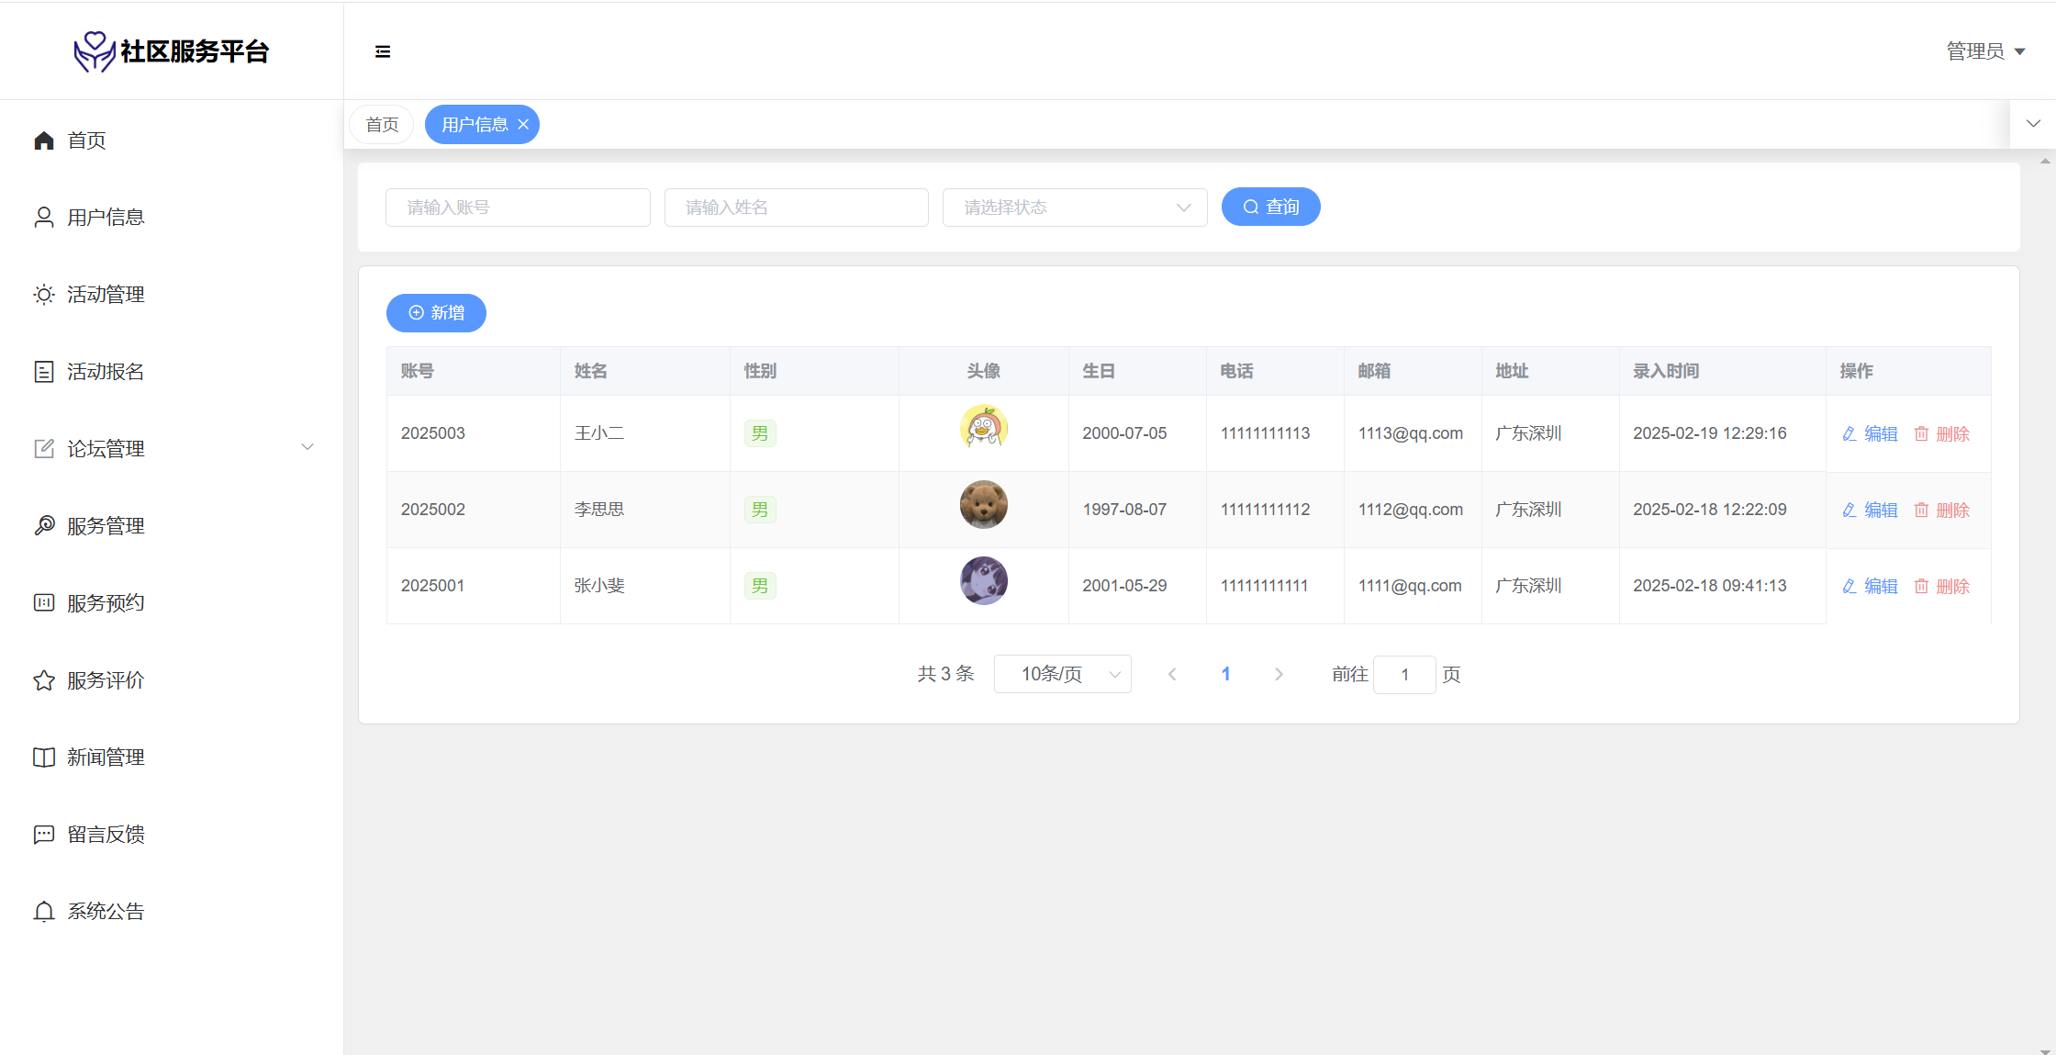The width and height of the screenshot is (2056, 1055).
Task: Open the 请选择状态 status dropdown
Action: [1074, 208]
